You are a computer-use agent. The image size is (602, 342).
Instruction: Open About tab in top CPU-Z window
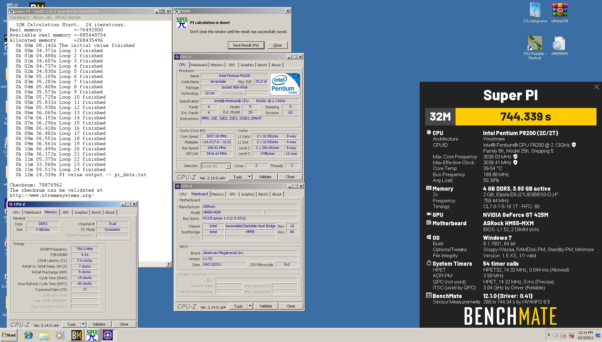pyautogui.click(x=276, y=65)
